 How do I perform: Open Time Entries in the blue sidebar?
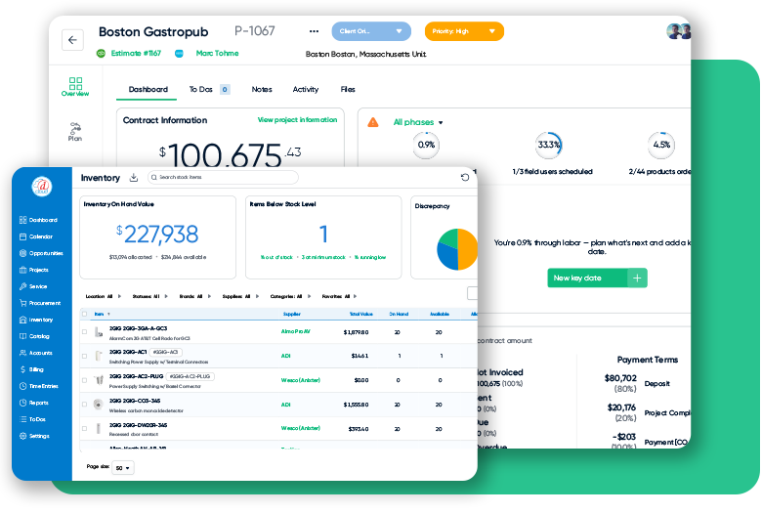point(38,386)
